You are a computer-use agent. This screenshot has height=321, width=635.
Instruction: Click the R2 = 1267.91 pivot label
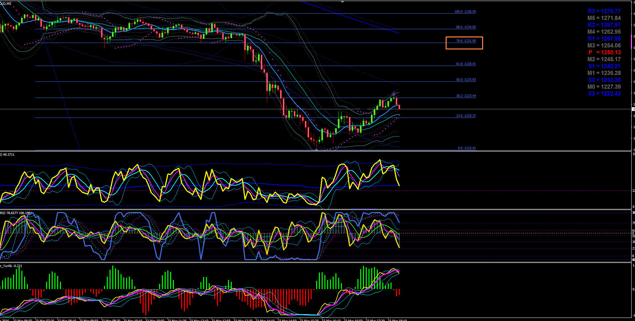pyautogui.click(x=604, y=25)
